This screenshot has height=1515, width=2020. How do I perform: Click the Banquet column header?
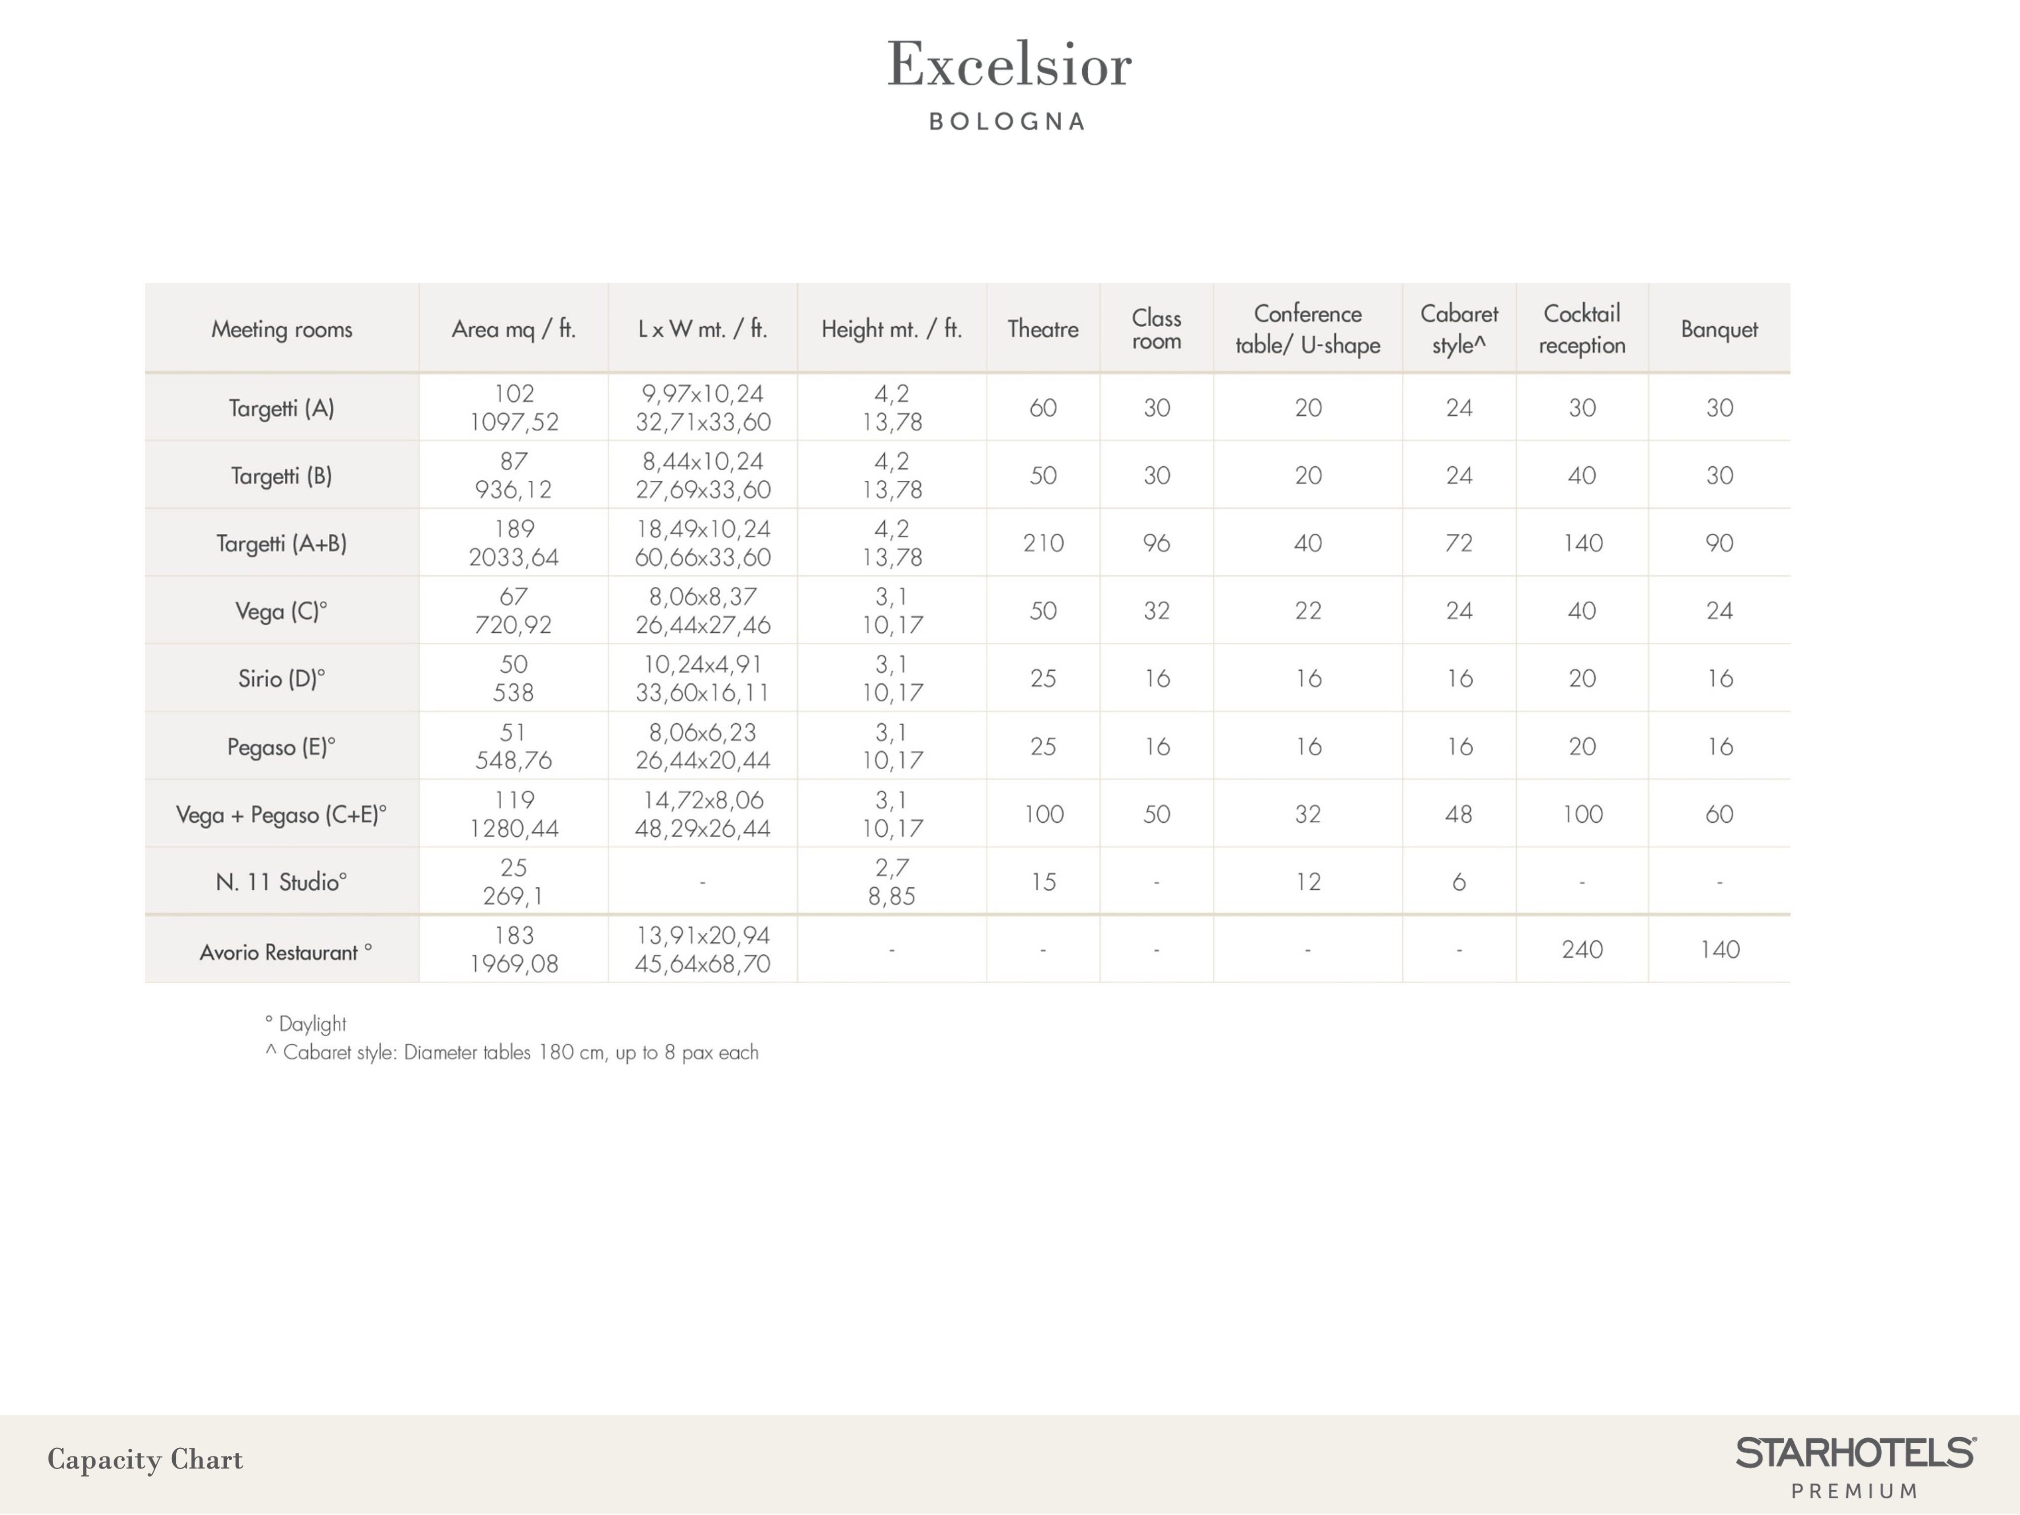1719,329
